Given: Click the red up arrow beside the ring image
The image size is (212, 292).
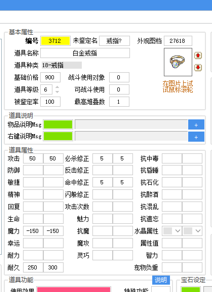Looking at the screenshot, I should point(198,55).
